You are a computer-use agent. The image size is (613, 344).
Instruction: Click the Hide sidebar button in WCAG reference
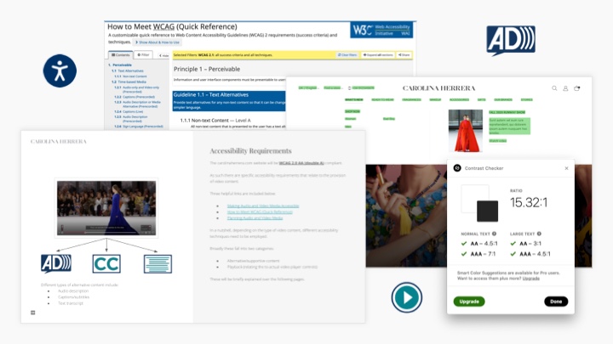tap(163, 56)
